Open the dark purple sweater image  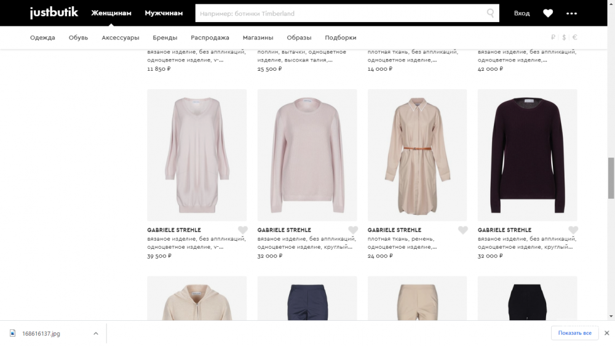[x=528, y=155]
